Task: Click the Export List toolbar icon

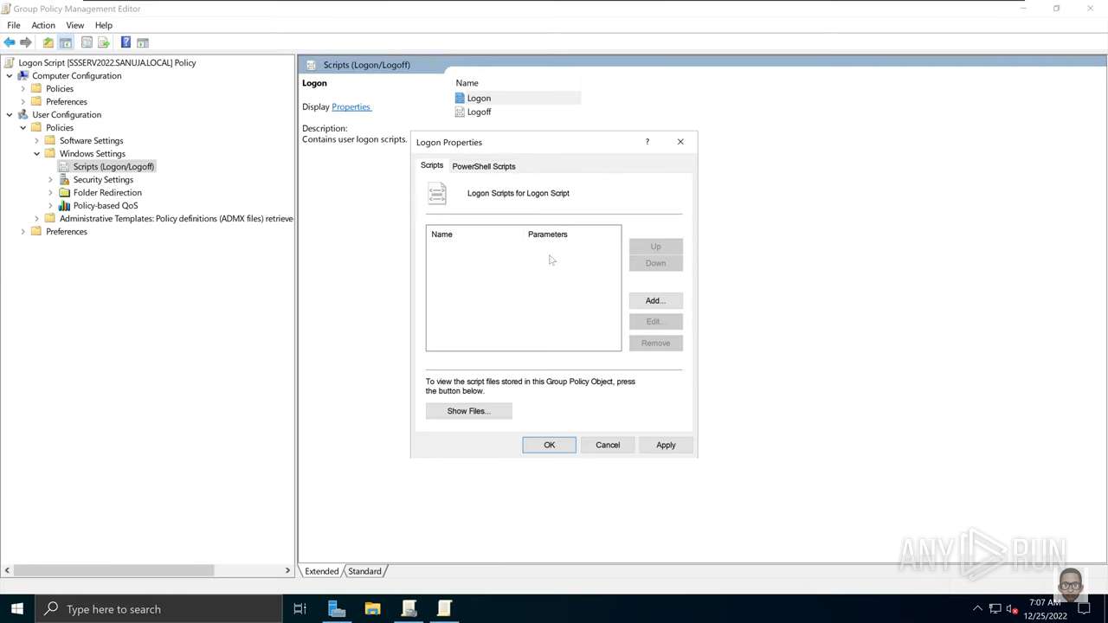Action: 104,42
